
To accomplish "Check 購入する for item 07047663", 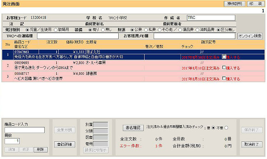I will click(x=224, y=57).
